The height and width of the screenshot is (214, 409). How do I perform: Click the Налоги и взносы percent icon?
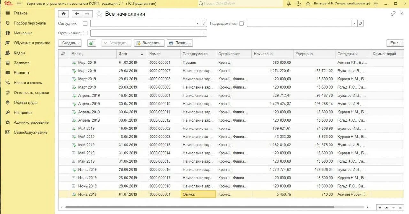click(x=8, y=83)
